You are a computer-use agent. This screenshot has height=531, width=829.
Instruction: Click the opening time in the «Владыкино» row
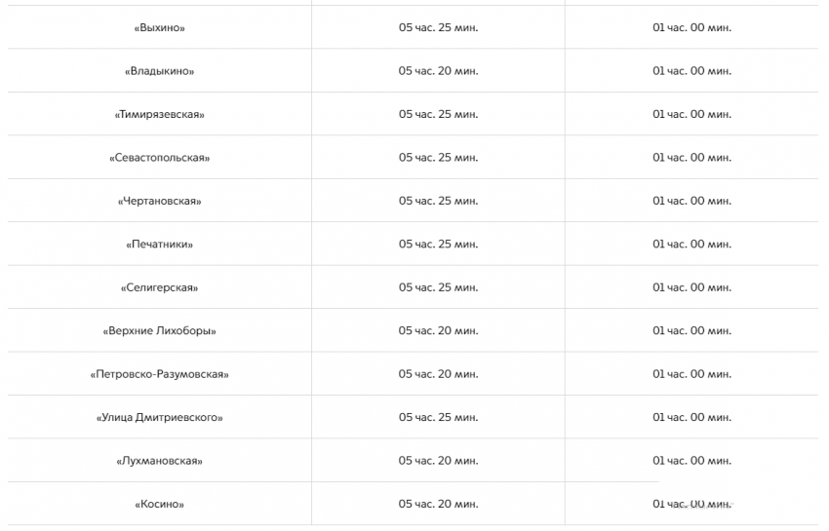[x=438, y=71]
